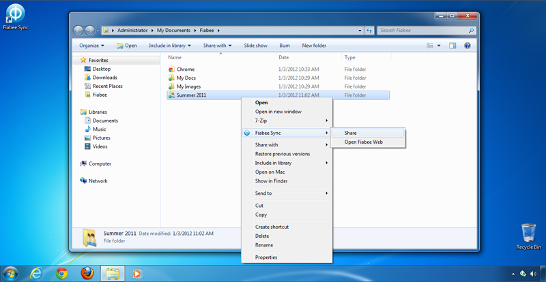This screenshot has height=282, width=546.
Task: Open address bar history dropdown arrow
Action: (x=360, y=31)
